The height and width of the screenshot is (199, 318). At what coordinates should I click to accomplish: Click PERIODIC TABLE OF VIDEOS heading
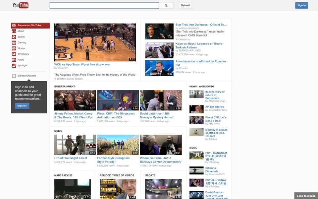[117, 175]
